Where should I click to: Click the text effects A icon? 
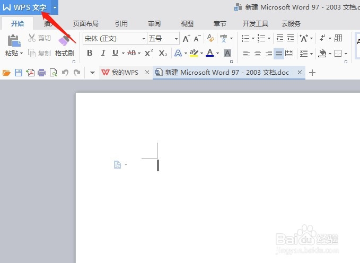click(x=178, y=53)
